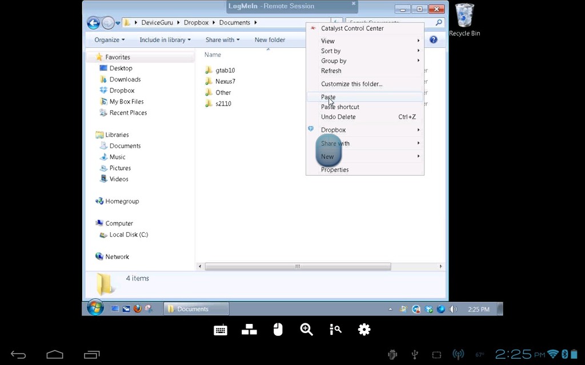Click Explorer's Forward arrow button
This screenshot has width=585, height=365.
[x=107, y=23]
